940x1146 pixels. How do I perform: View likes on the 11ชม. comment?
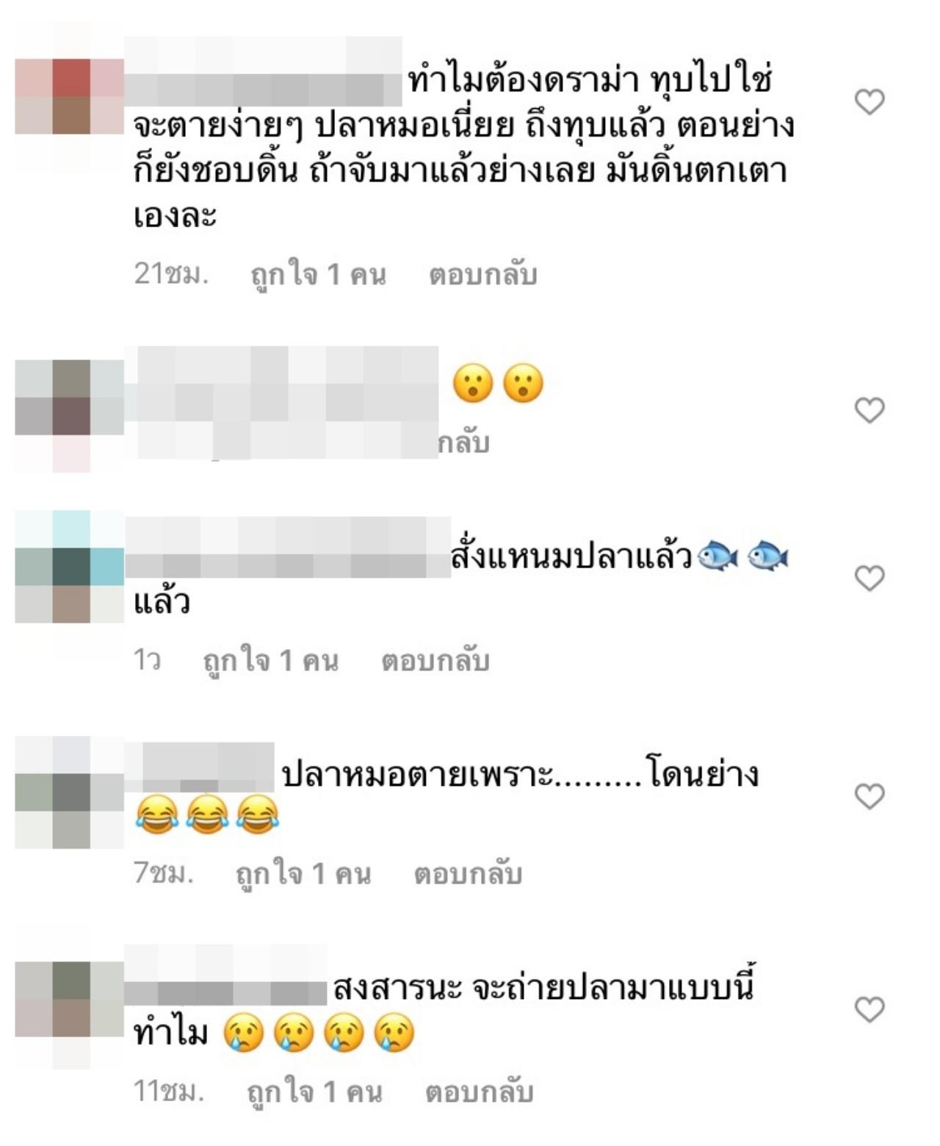[314, 1092]
